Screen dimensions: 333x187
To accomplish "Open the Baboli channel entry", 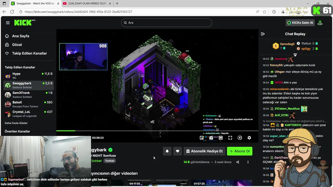I will [x=29, y=104].
